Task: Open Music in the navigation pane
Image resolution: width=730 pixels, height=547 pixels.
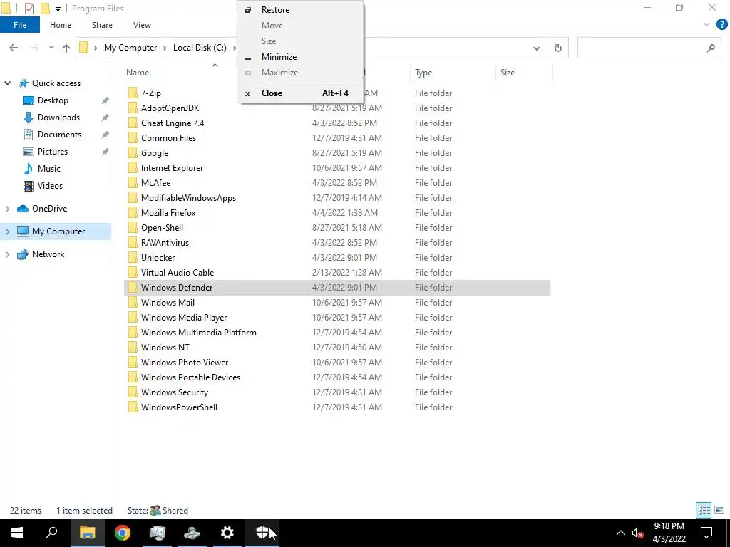Action: point(49,169)
